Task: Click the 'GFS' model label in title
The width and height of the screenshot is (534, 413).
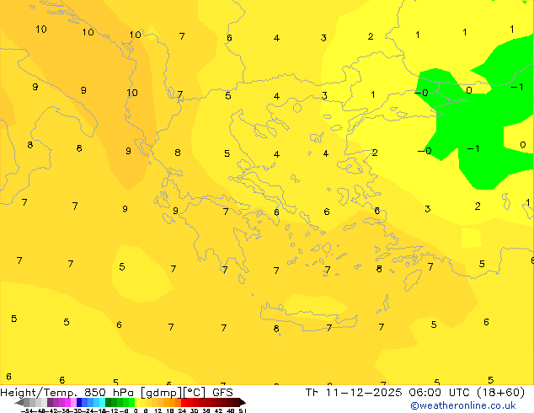Action: (x=222, y=393)
